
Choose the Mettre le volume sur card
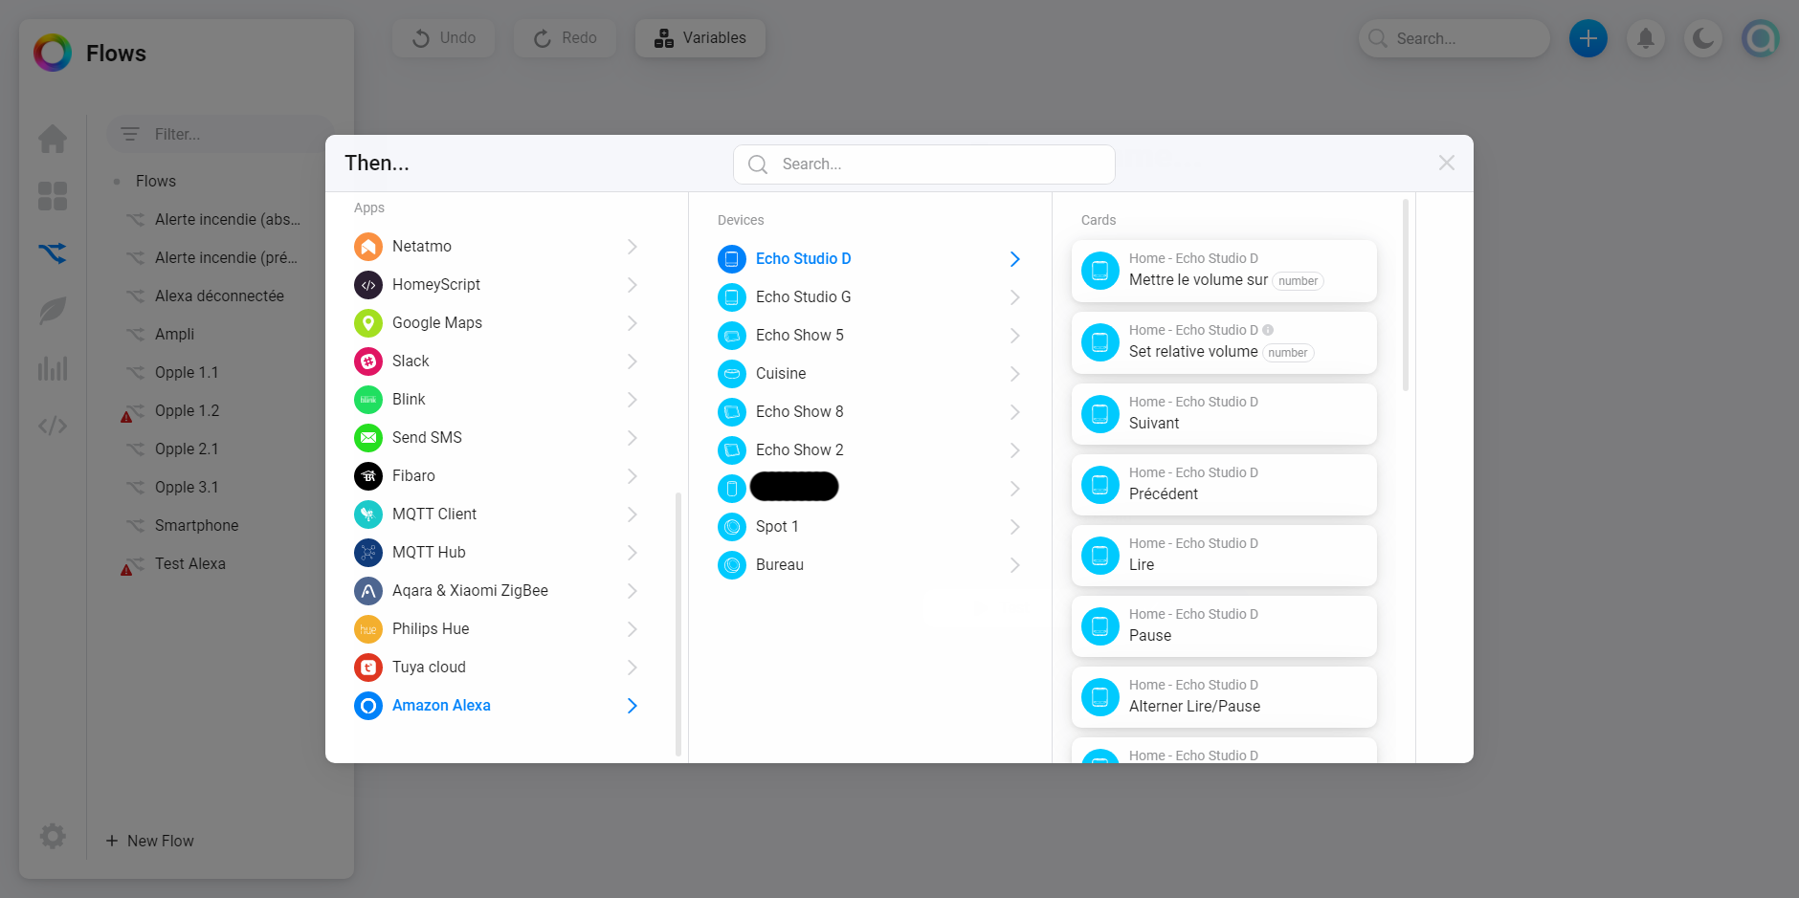point(1224,271)
